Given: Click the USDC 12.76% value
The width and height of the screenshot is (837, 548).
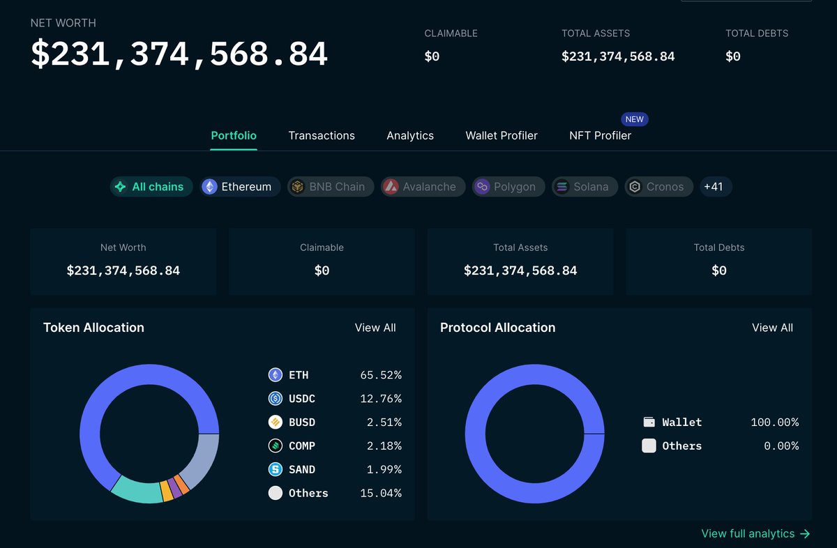Looking at the screenshot, I should coord(381,399).
